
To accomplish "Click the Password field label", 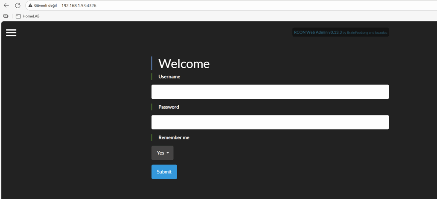I will pos(169,107).
